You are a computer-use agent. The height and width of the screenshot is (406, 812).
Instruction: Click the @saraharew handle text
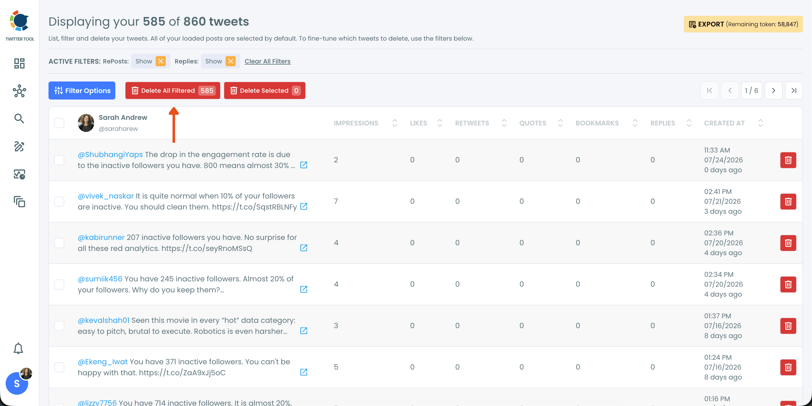click(x=118, y=129)
